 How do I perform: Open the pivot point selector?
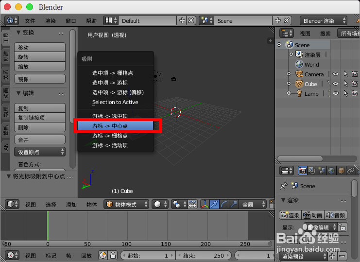[179, 204]
